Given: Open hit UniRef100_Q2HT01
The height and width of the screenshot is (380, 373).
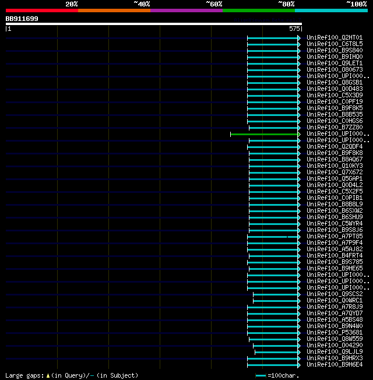Looking at the screenshot, I should tap(335, 37).
